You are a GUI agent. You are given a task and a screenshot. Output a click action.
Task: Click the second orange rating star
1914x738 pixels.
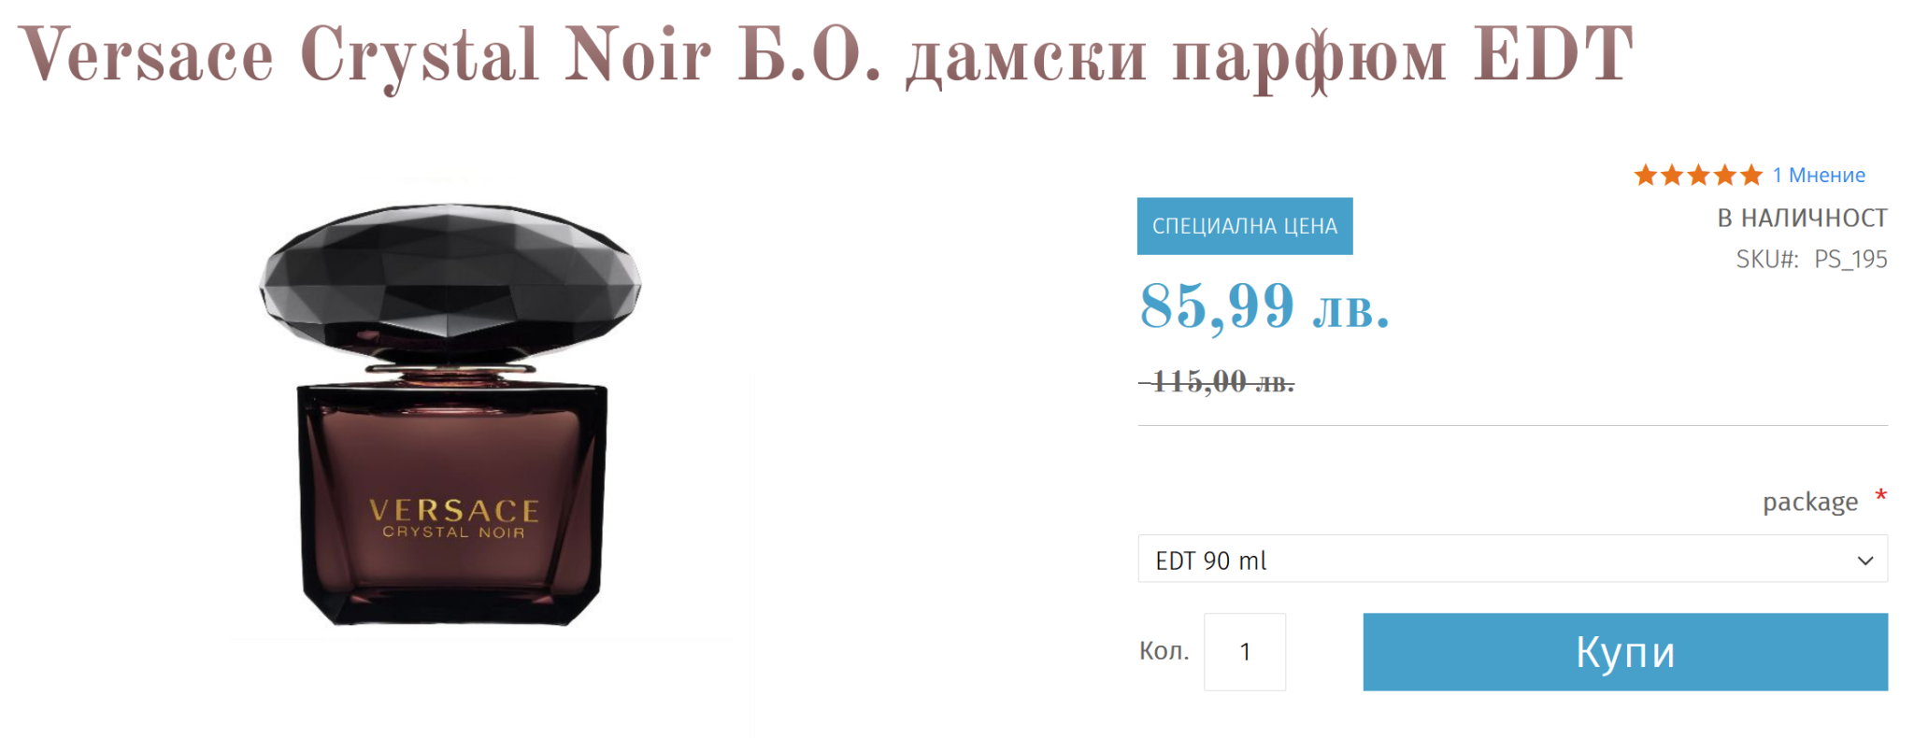coord(1672,175)
